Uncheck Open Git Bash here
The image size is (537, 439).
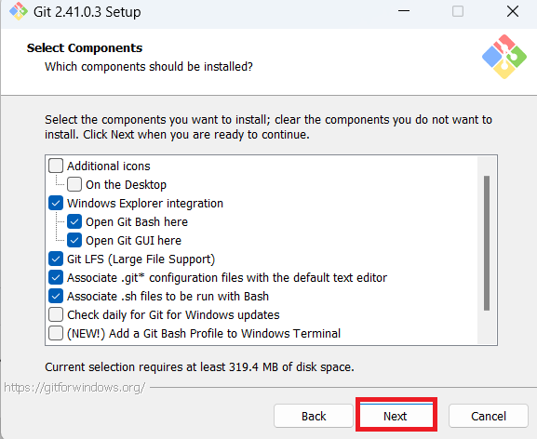[x=74, y=221]
